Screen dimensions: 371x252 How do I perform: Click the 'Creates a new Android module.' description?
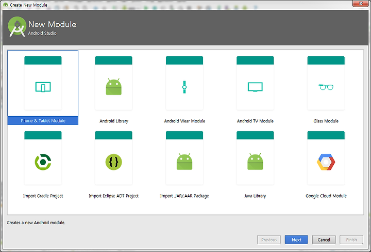(x=36, y=223)
